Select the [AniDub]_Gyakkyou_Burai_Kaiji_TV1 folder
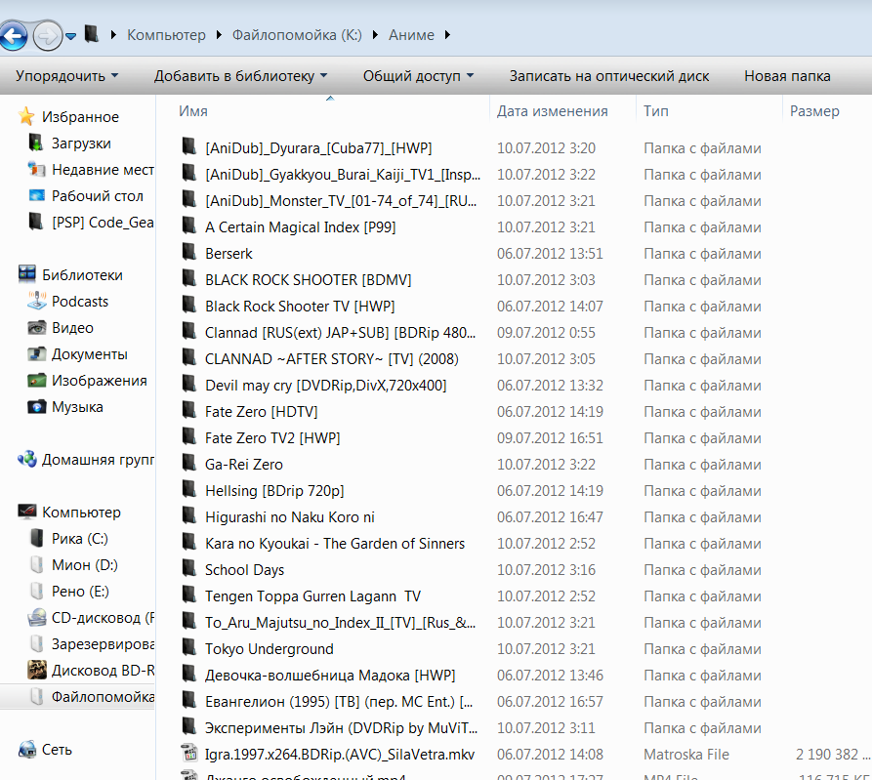Screen dimensions: 872x780 coord(343,175)
